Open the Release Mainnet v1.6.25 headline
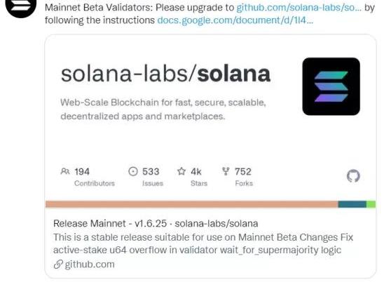The height and width of the screenshot is (282, 384). [156, 224]
